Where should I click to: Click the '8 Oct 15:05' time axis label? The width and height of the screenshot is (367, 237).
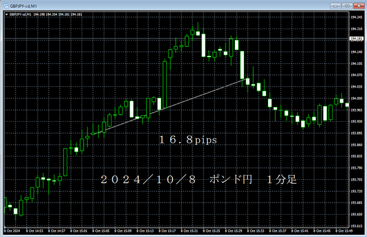coord(101,231)
